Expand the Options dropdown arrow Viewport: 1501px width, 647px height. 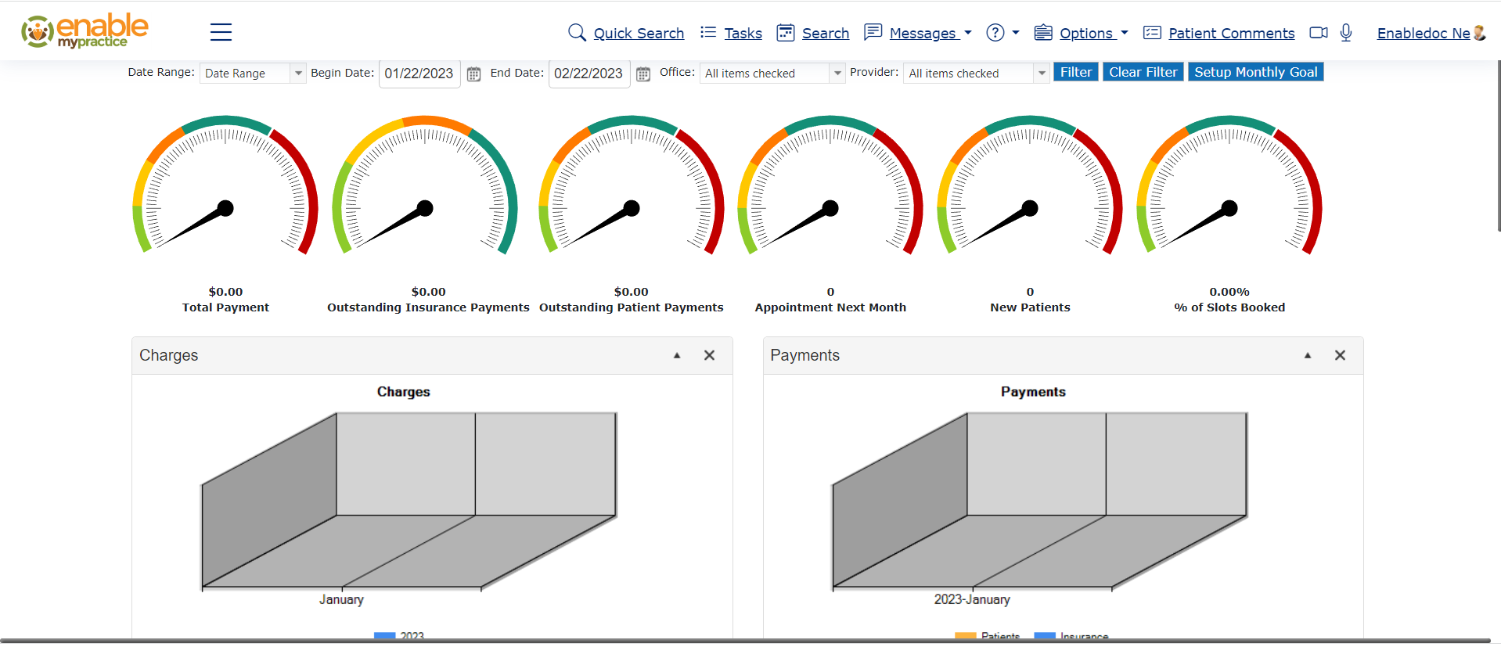point(1125,33)
